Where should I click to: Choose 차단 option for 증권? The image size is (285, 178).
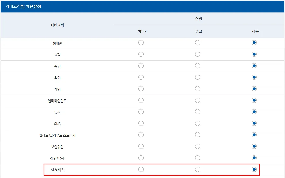[141, 66]
